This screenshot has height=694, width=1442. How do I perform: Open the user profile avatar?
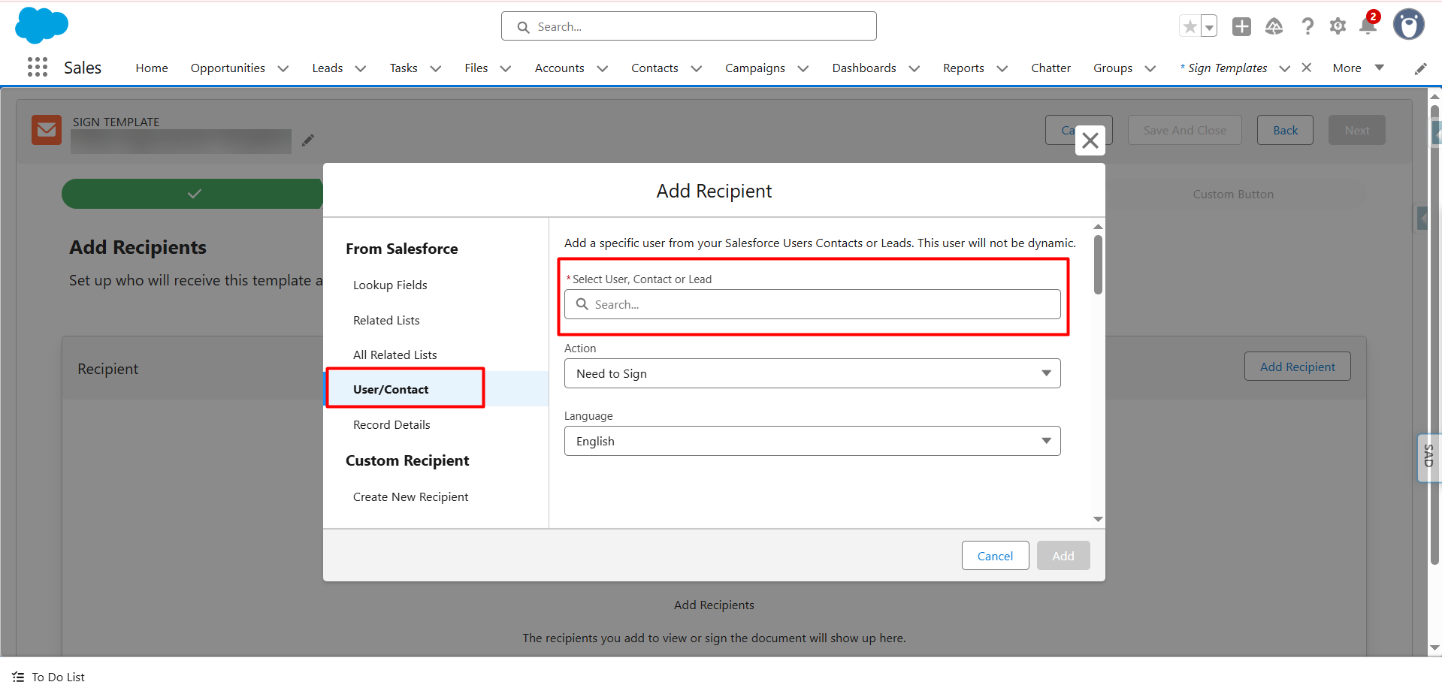(x=1408, y=26)
